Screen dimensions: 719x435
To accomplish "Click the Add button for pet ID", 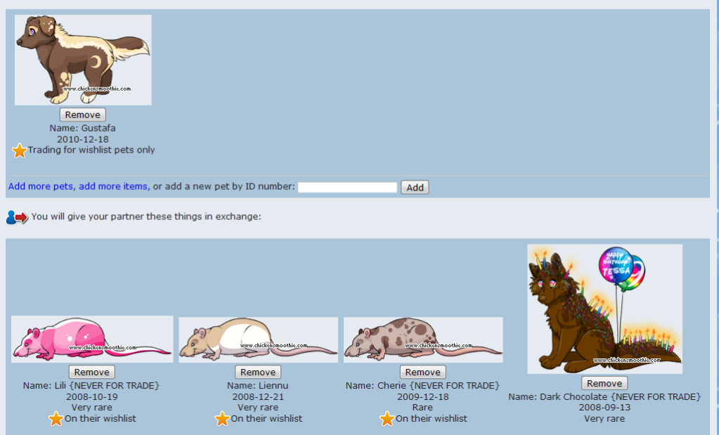I will (415, 187).
